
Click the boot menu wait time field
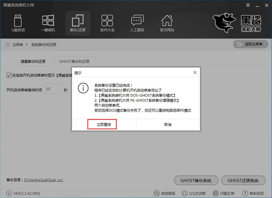[x=53, y=89]
